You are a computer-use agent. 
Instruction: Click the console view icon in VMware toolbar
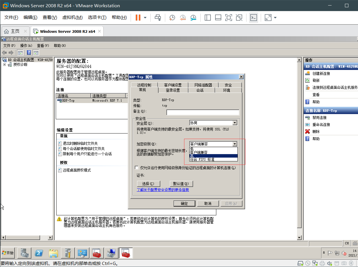253,18
